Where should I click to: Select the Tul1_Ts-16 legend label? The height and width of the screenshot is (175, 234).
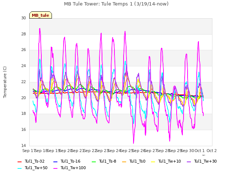[x=71, y=161]
